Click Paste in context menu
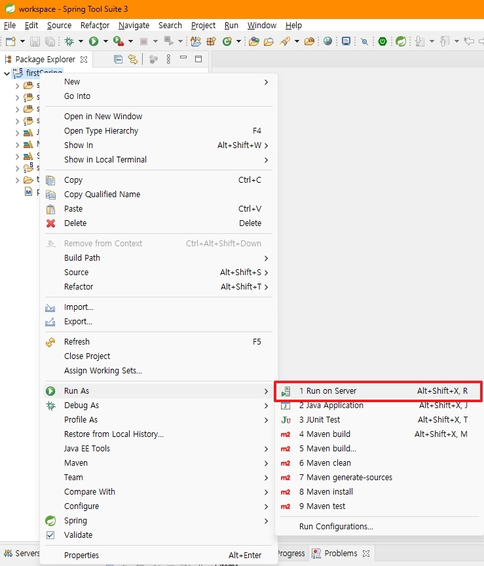 coord(158,209)
